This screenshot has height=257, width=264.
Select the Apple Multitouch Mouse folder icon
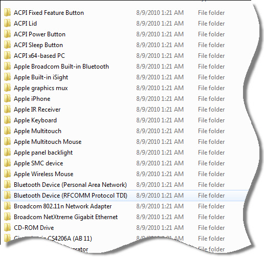click(x=7, y=142)
